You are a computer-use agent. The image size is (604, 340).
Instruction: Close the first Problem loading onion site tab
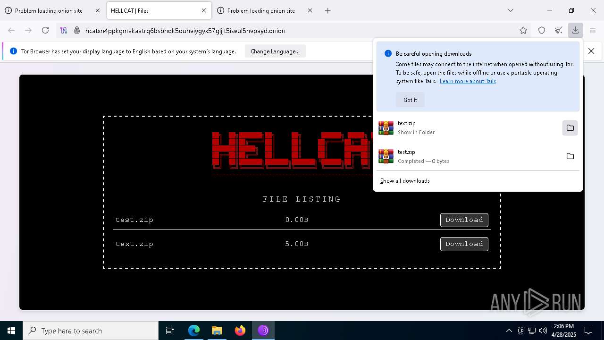point(98,10)
